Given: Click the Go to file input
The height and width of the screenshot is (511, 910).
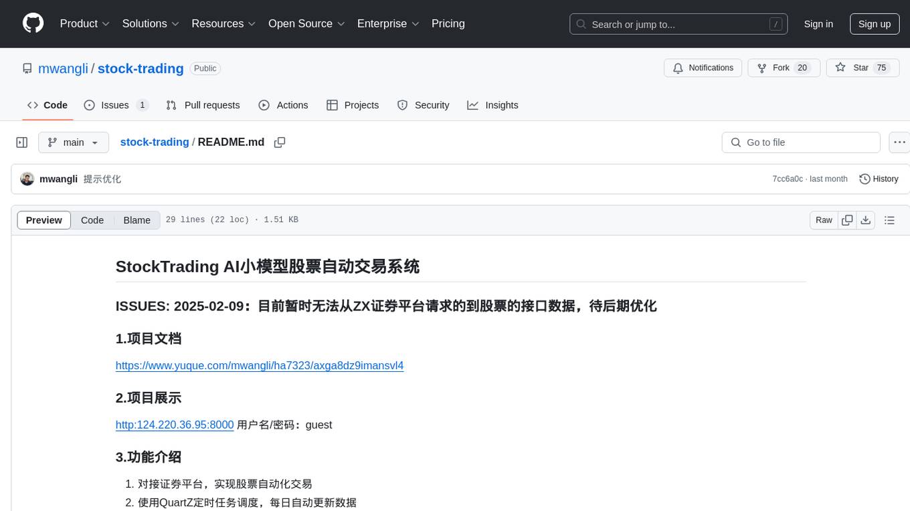Looking at the screenshot, I should (x=801, y=142).
